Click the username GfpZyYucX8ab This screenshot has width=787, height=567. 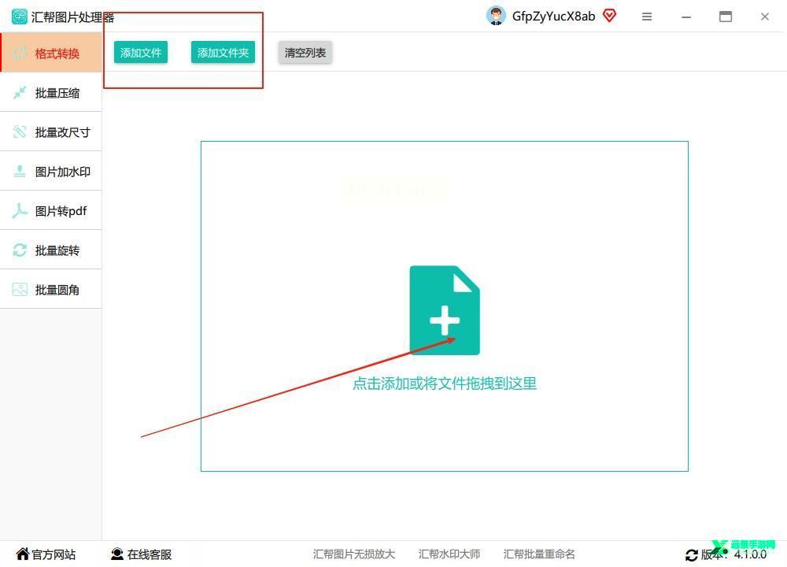tap(553, 16)
